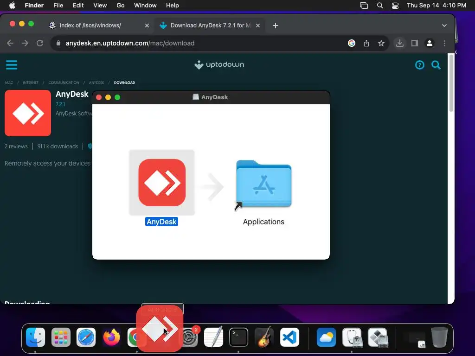Image resolution: width=475 pixels, height=356 pixels.
Task: Reload the uptodown page
Action: 40,43
